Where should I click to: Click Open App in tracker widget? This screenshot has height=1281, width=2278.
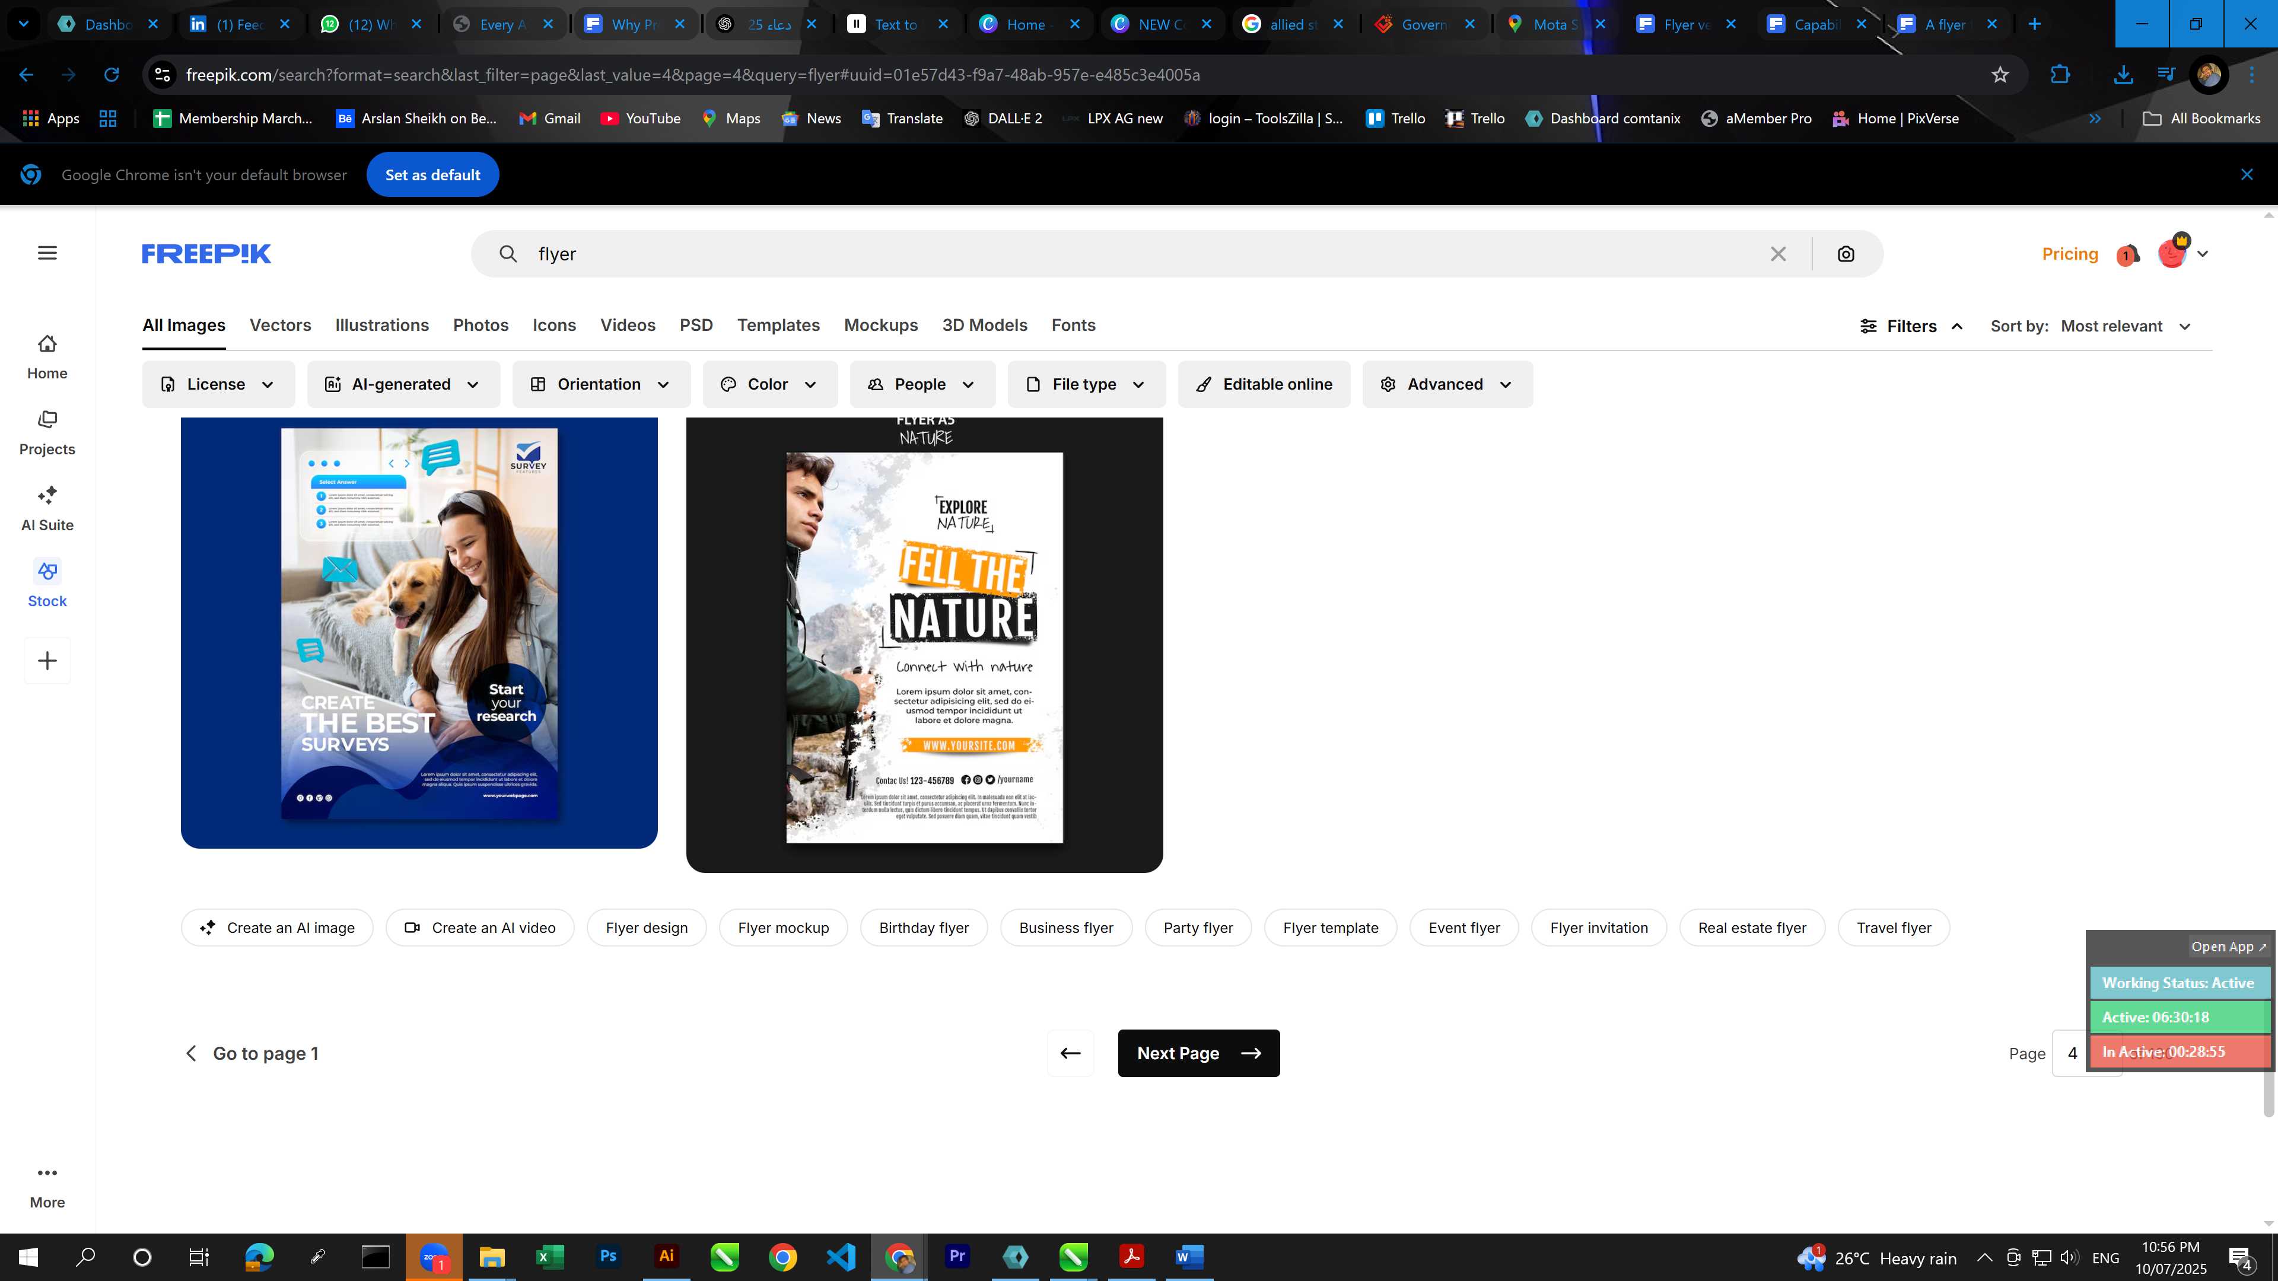click(2228, 947)
